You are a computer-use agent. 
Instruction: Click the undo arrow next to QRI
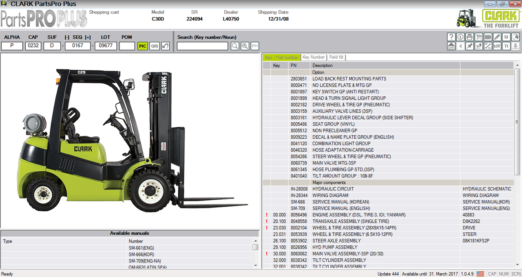pos(165,46)
